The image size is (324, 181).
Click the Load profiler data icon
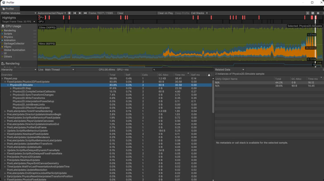(x=308, y=13)
